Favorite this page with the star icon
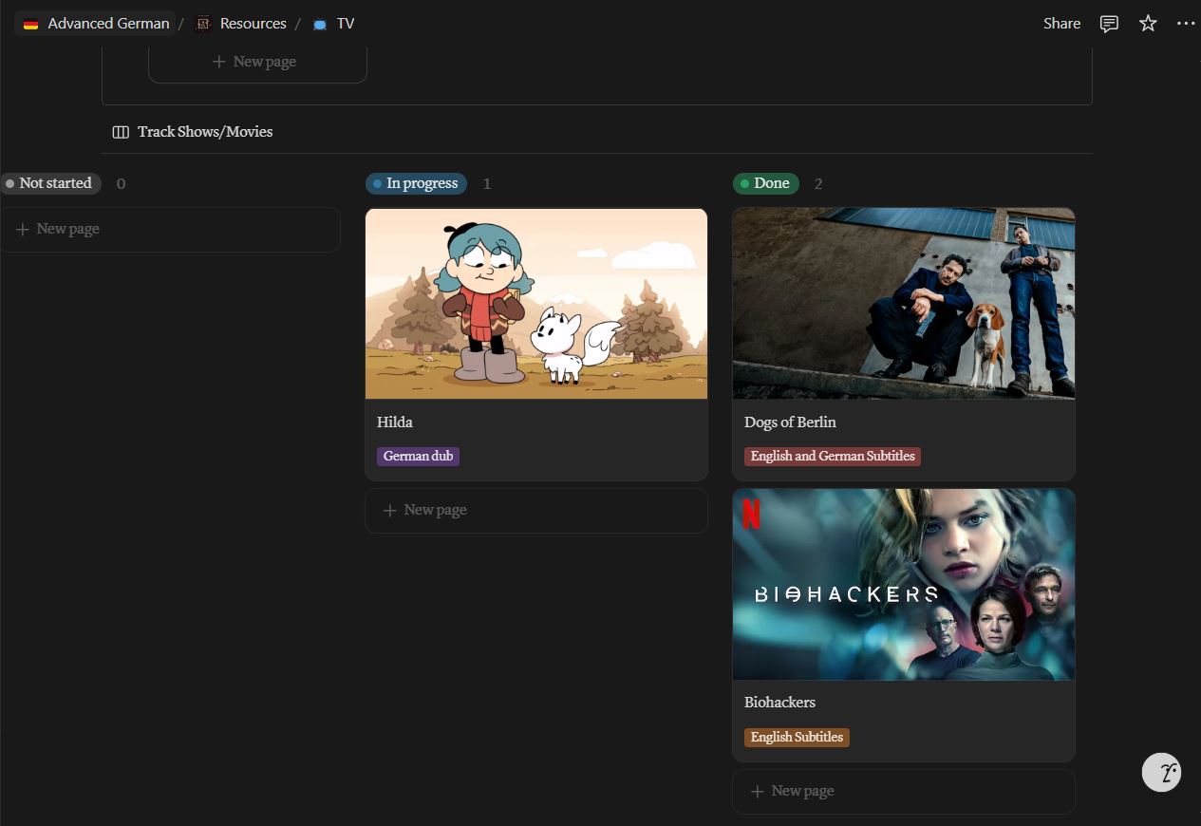 pyautogui.click(x=1148, y=24)
